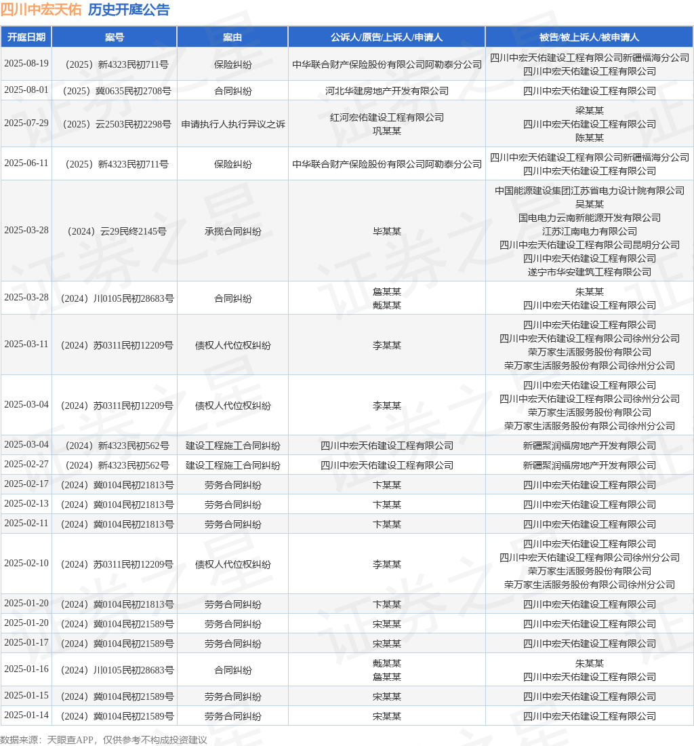Select case number (2025)云2503民初2298号
The height and width of the screenshot is (746, 694).
(x=116, y=124)
